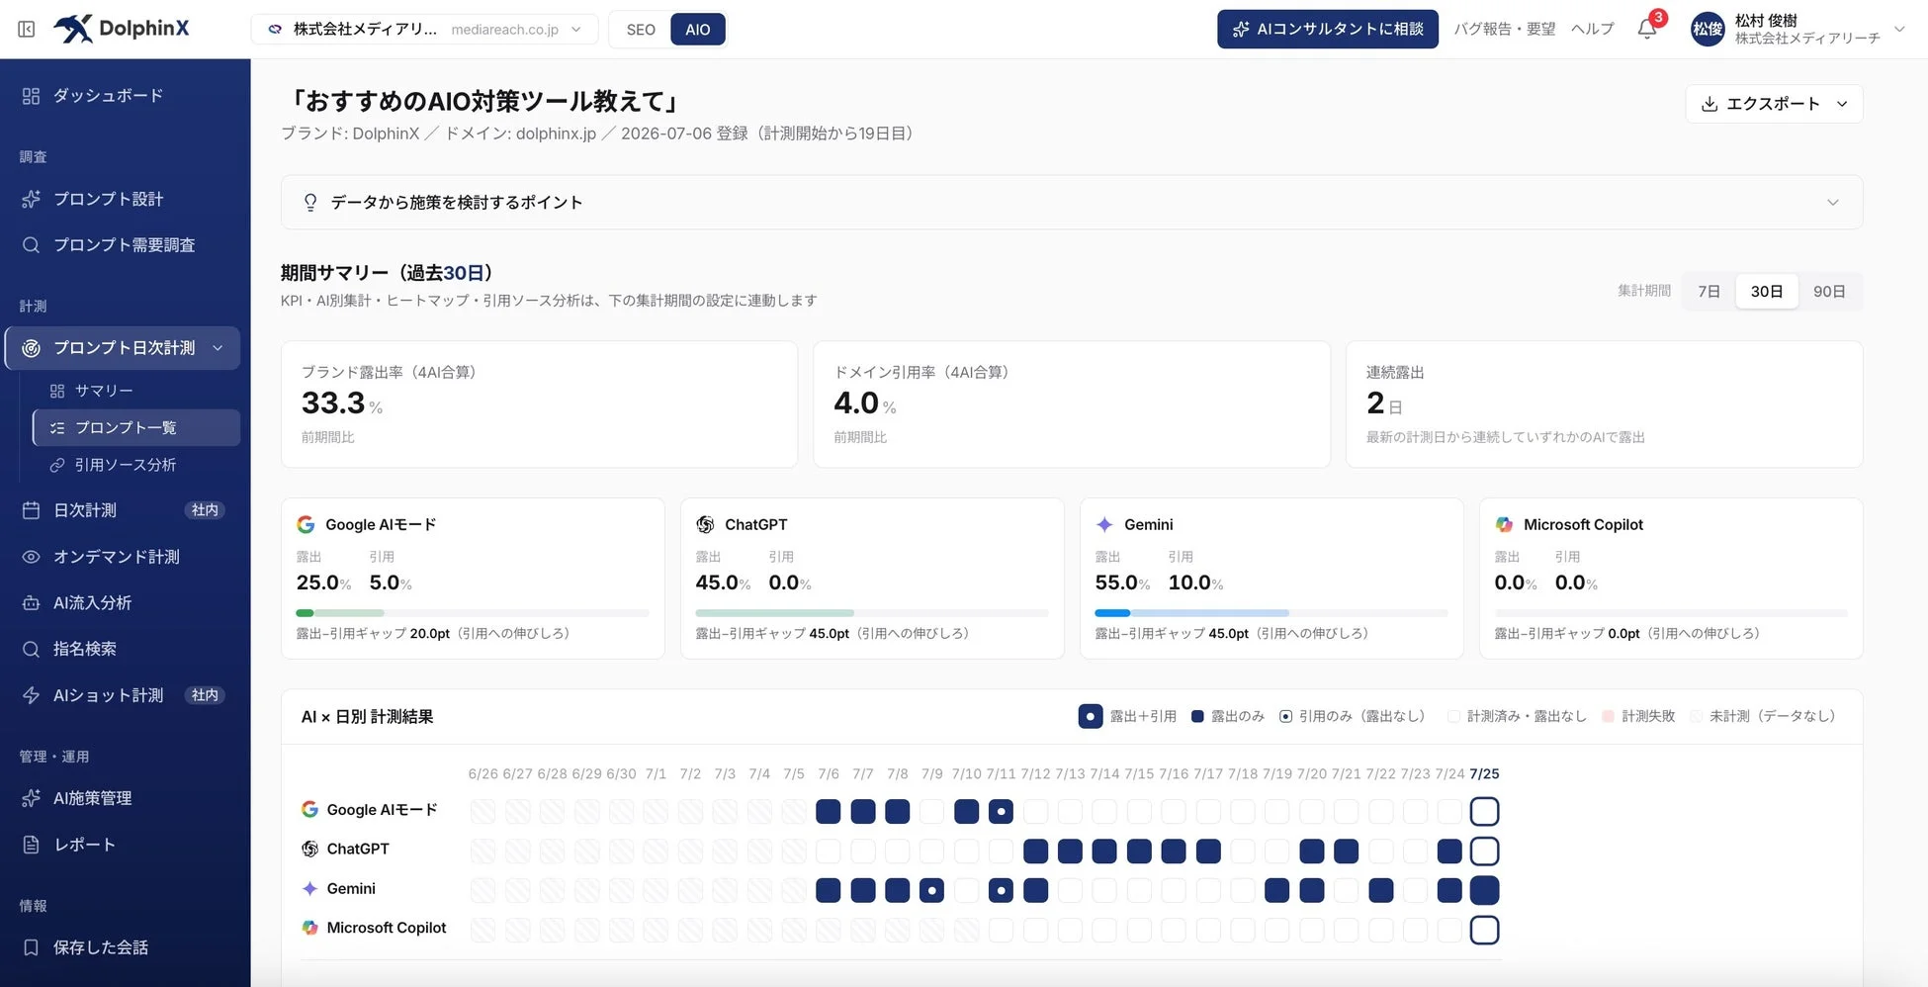Select the Google AIモード cell for 7/25

[x=1484, y=812]
